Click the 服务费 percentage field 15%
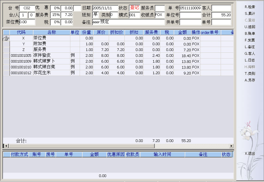Image resolution: width=264 pixels, height=182 pixels. click(x=55, y=15)
